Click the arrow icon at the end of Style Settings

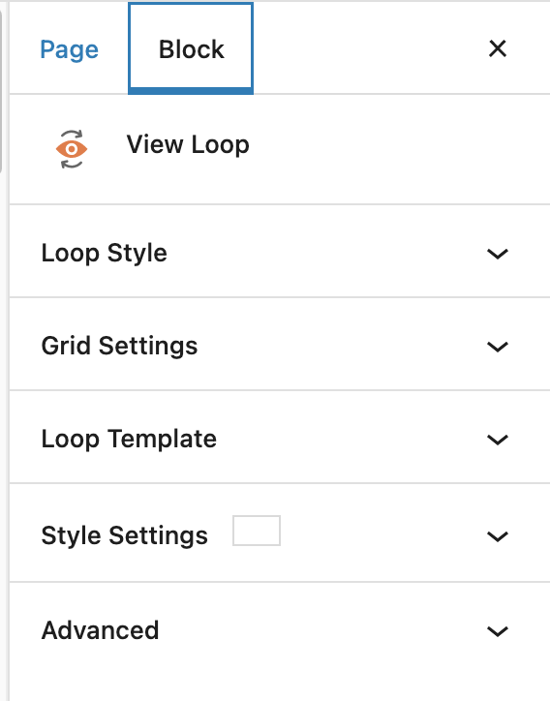[498, 536]
